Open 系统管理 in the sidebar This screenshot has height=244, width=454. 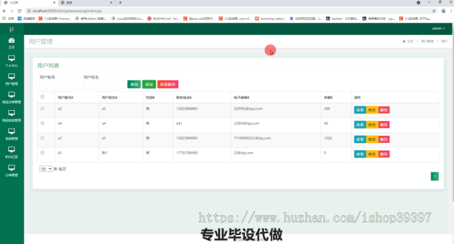tap(12, 134)
